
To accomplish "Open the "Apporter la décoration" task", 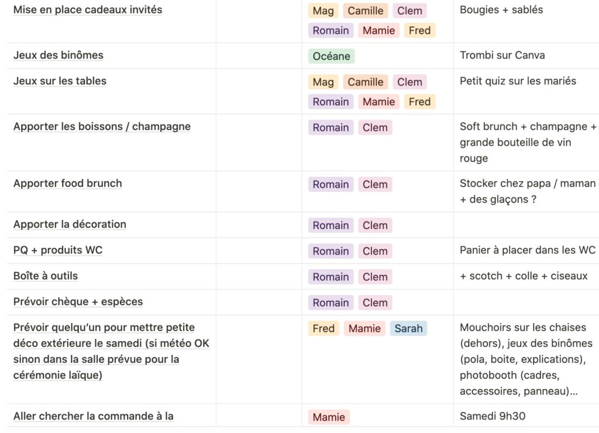I will (70, 225).
